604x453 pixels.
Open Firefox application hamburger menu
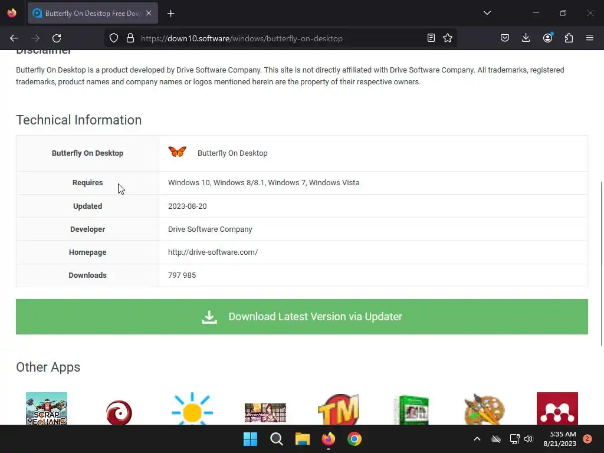point(590,38)
